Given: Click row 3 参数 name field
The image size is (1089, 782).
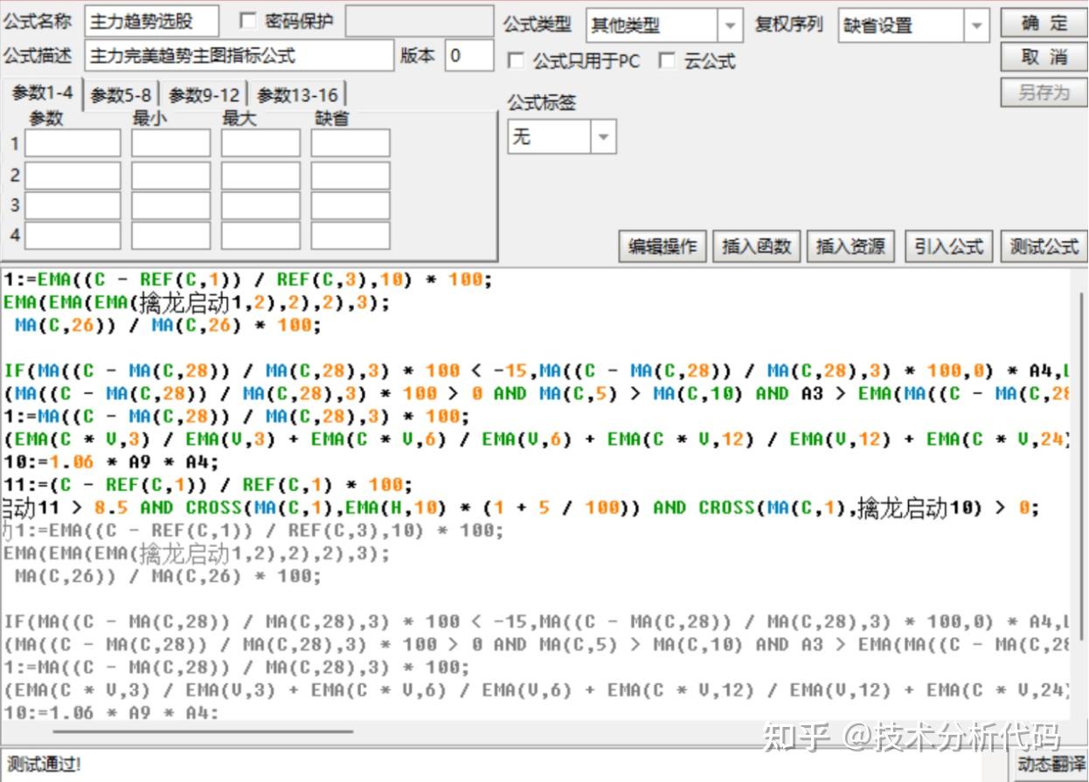Looking at the screenshot, I should pyautogui.click(x=73, y=205).
